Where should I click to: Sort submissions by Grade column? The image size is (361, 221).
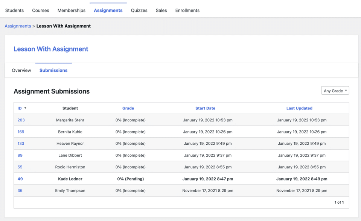click(x=128, y=108)
